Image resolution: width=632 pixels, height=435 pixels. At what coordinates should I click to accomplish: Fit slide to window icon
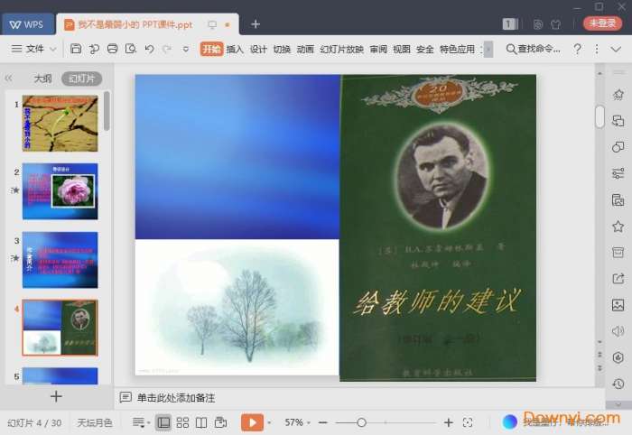click(x=468, y=422)
